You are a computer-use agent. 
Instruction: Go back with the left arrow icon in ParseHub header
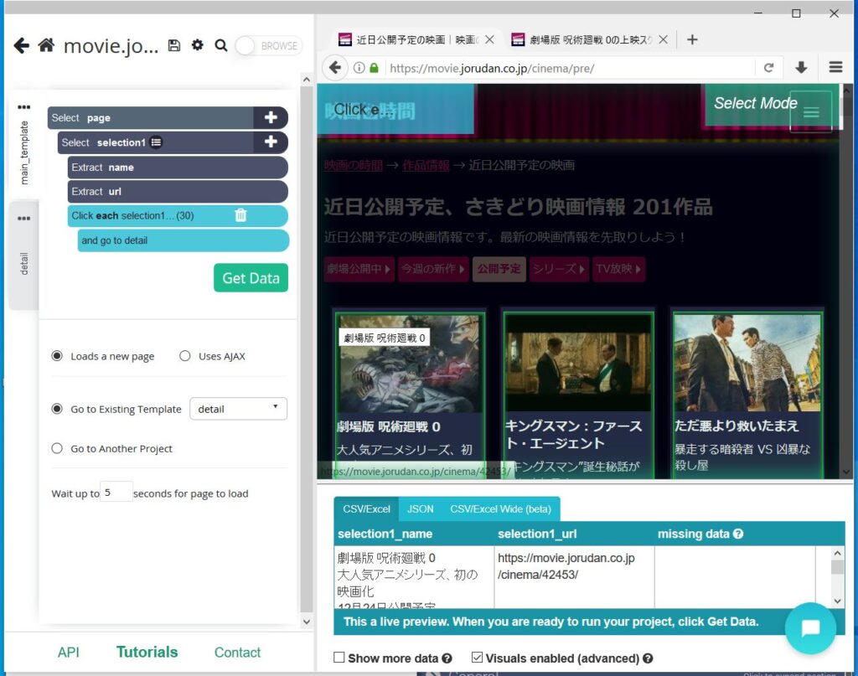coord(21,45)
